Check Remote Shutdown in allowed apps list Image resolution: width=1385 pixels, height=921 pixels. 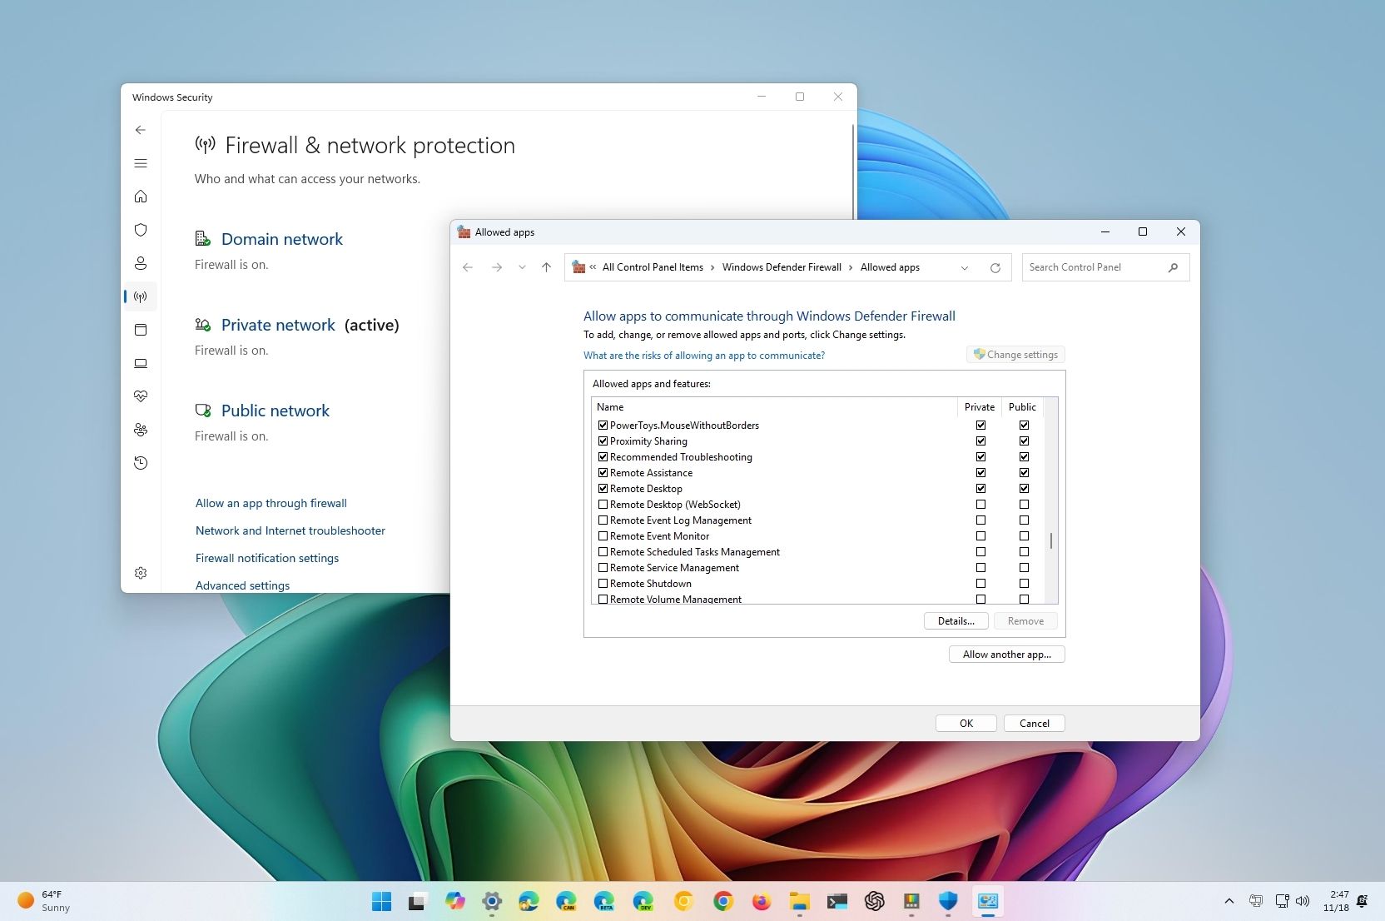coord(603,583)
